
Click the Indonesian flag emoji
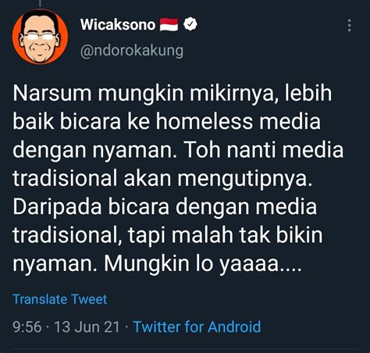click(169, 24)
